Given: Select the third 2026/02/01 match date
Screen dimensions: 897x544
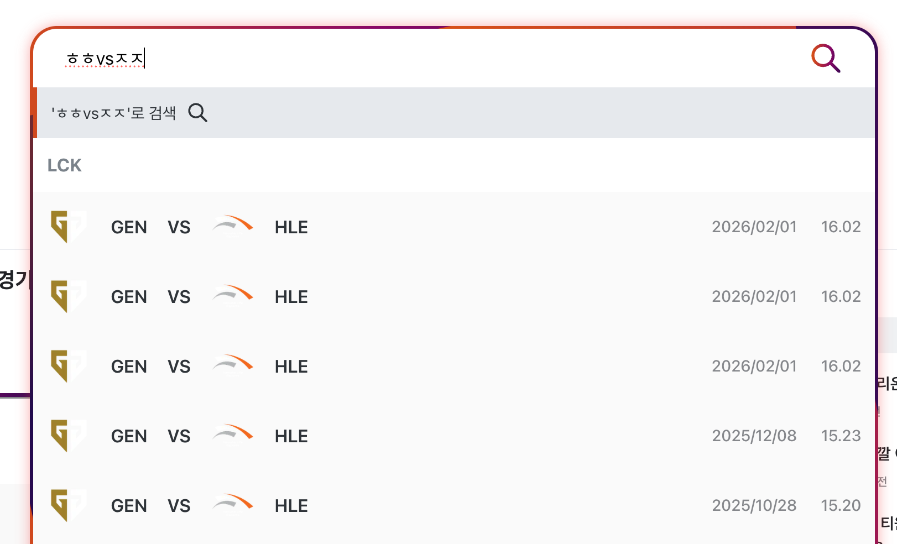Looking at the screenshot, I should (x=754, y=366).
